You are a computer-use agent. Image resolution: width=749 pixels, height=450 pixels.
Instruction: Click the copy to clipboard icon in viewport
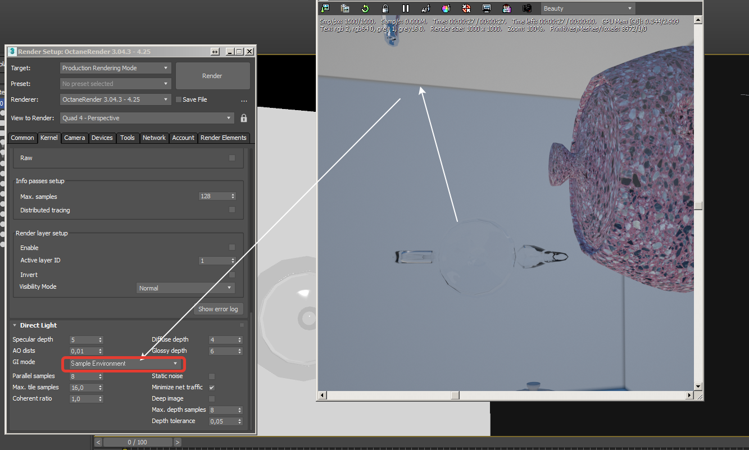click(345, 8)
